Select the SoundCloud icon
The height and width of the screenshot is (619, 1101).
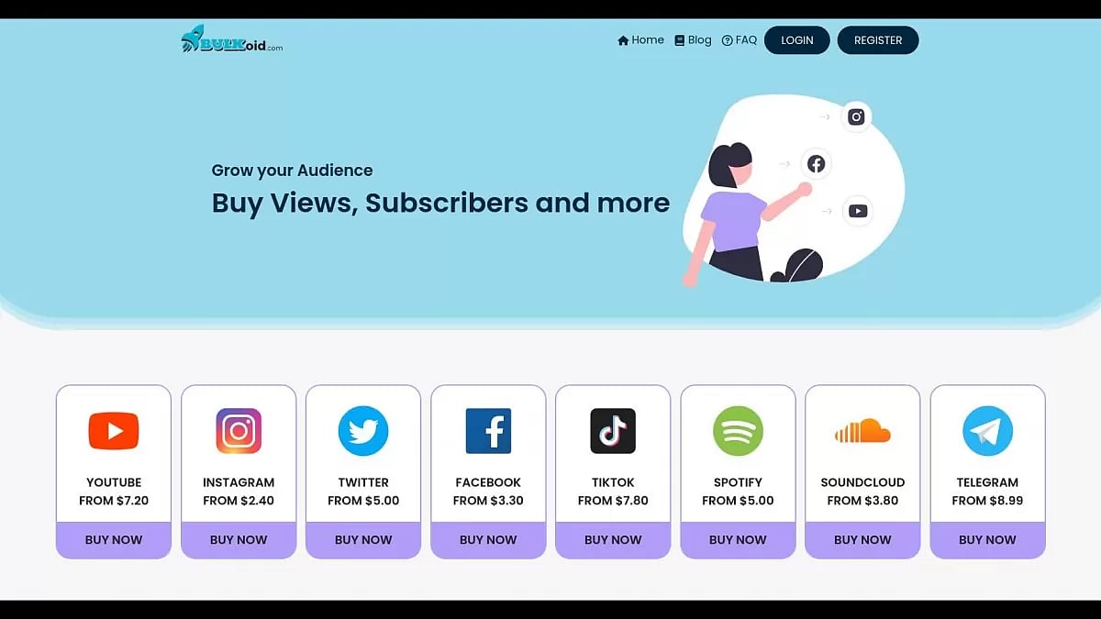point(862,430)
